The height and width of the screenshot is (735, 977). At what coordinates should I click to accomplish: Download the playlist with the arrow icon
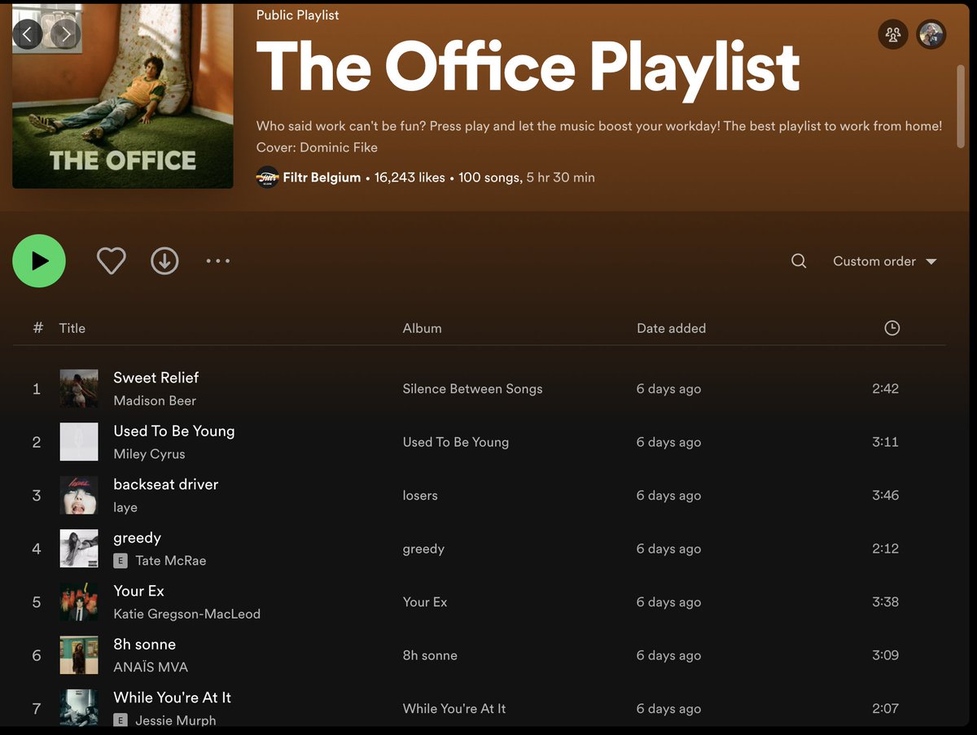click(x=164, y=260)
